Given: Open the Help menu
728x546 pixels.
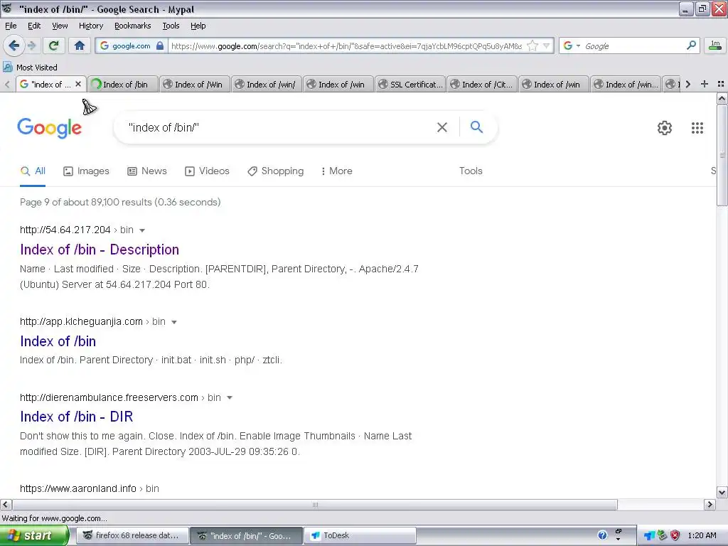Looking at the screenshot, I should coord(198,26).
